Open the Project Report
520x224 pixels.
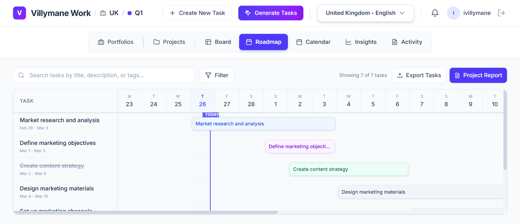pos(478,75)
